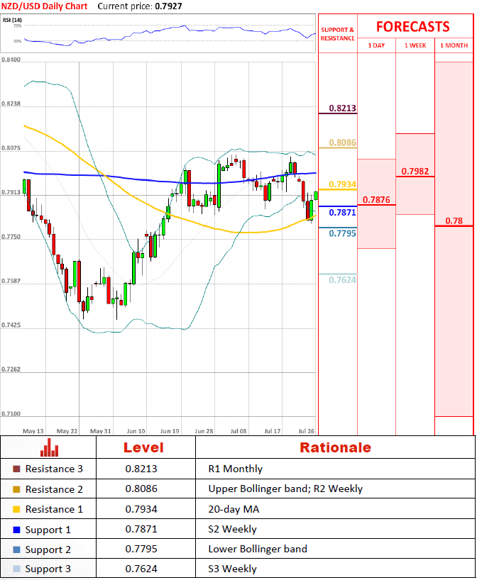Click the Support 3 light blue swatch

click(17, 569)
